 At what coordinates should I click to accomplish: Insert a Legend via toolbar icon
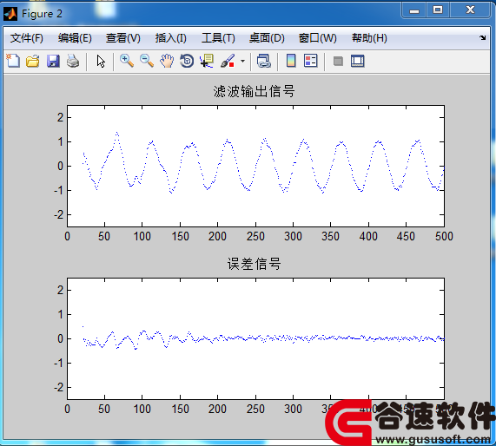point(310,61)
